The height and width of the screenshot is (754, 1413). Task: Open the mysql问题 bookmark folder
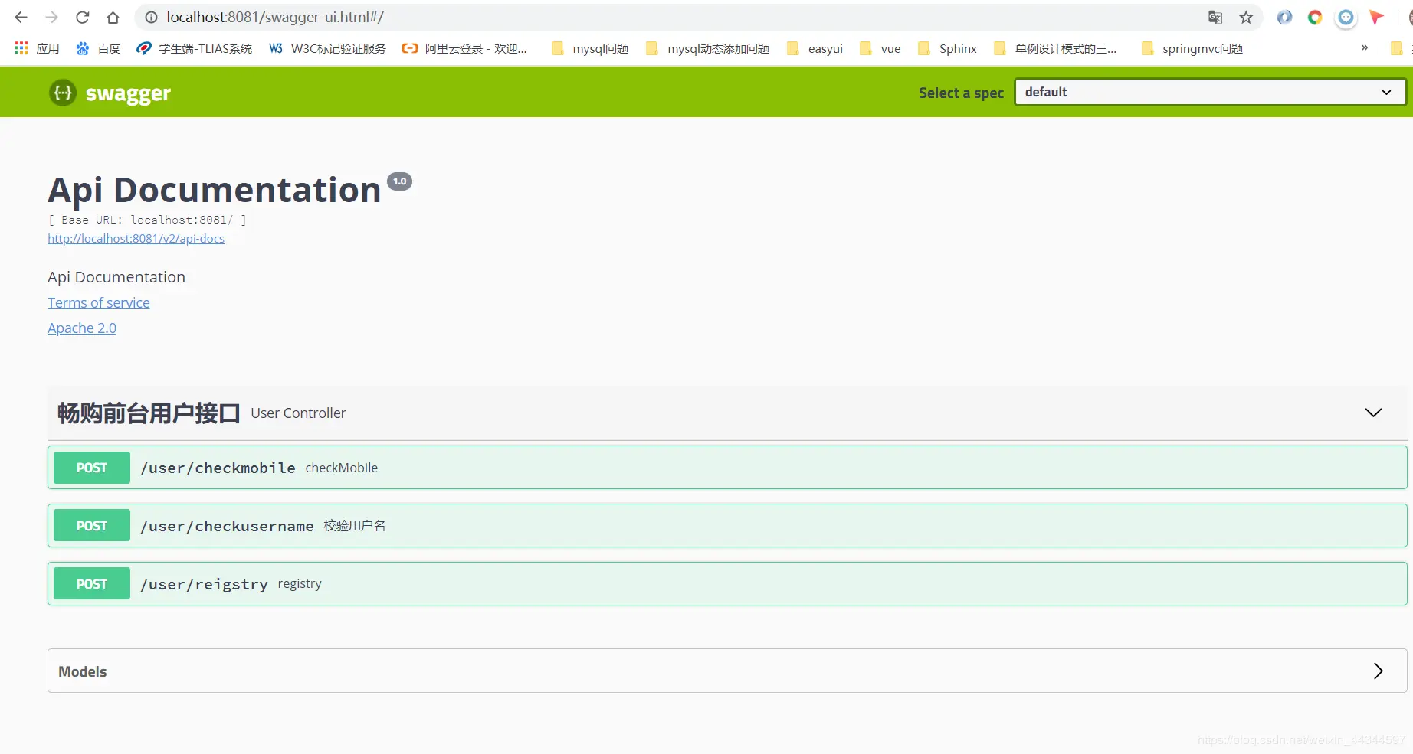pos(590,48)
